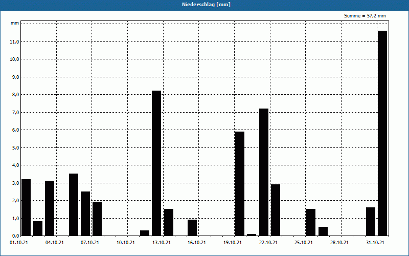409x256 pixels.
Task: Select the 2,5 mm bar on 06.10.21
Action: (x=85, y=214)
